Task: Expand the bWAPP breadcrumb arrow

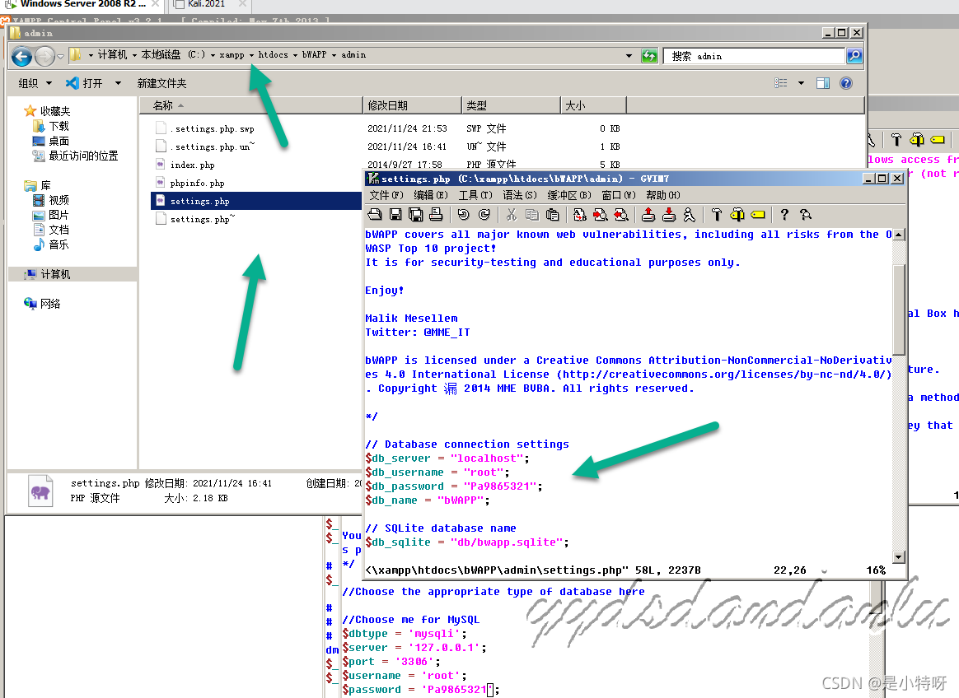Action: click(334, 55)
